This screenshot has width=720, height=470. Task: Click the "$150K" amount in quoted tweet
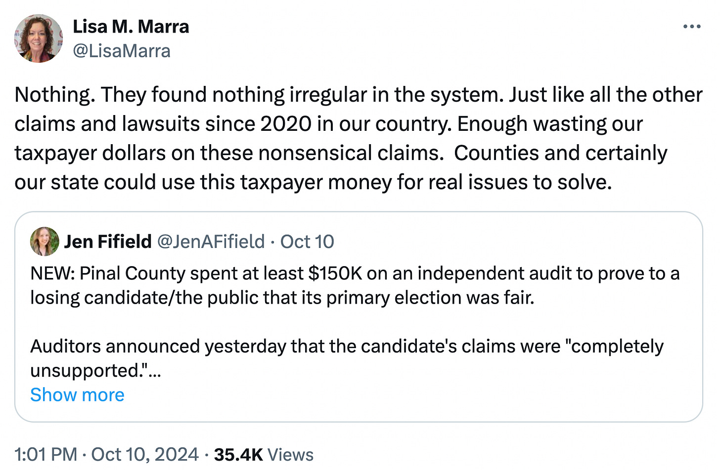335,273
